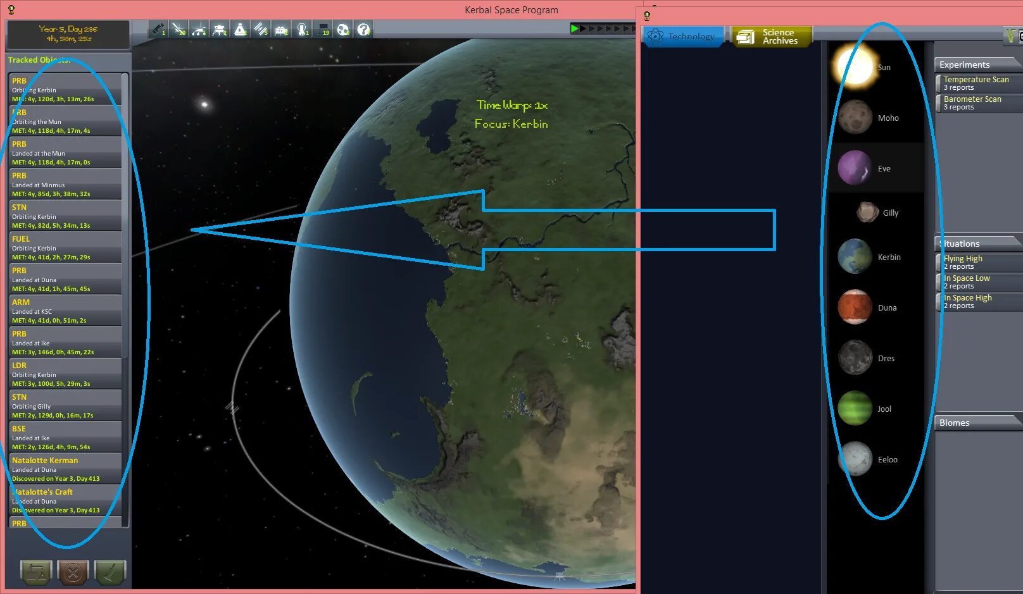1023x594 pixels.
Task: Select ARM landed at KSC
Action: click(65, 311)
